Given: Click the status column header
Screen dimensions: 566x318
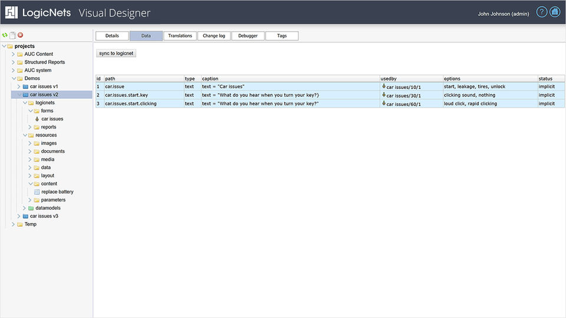Looking at the screenshot, I should pos(551,78).
